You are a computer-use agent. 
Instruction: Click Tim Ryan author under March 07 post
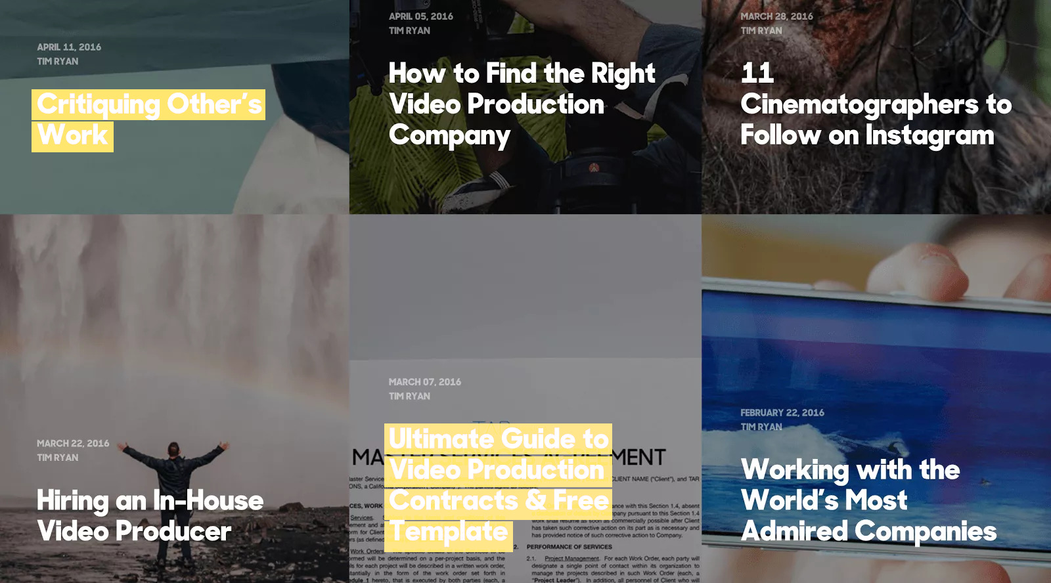click(x=409, y=397)
